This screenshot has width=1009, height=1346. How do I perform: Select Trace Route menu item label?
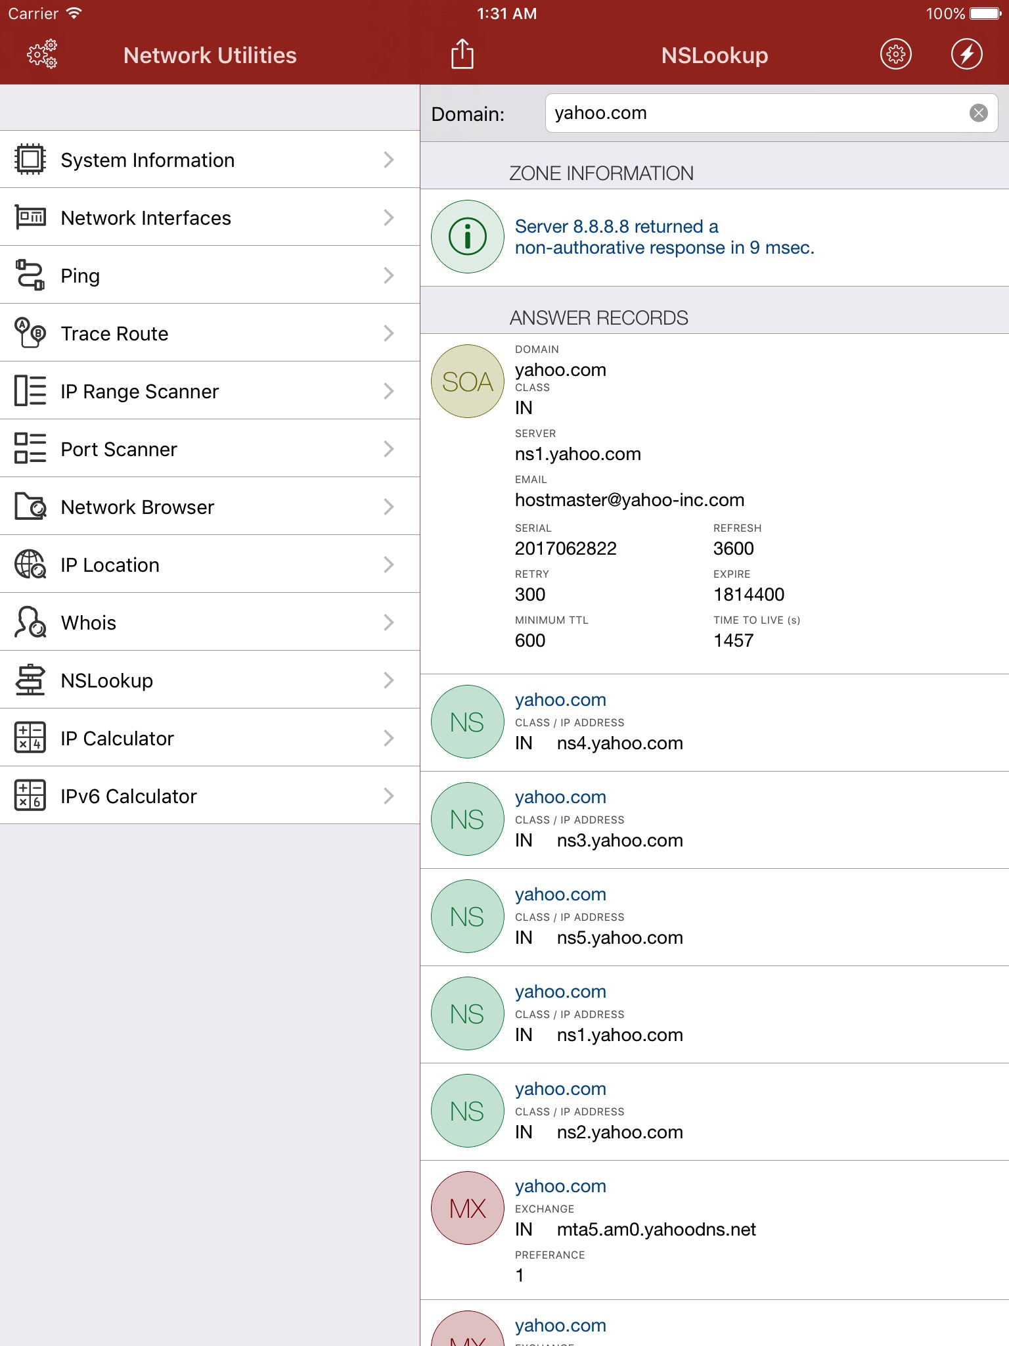[114, 334]
